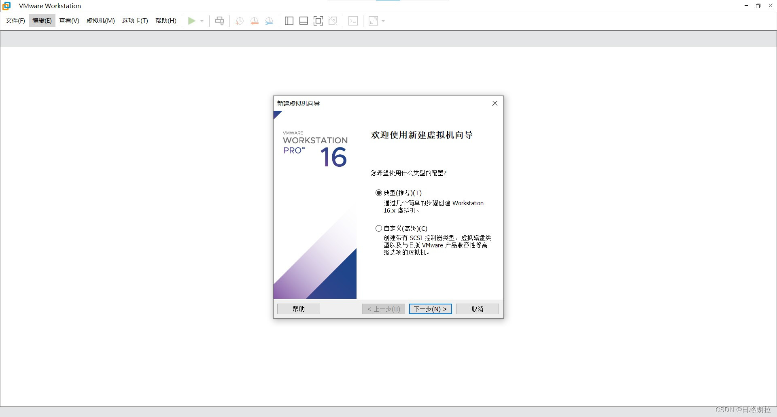Click the full screen mode icon

(x=318, y=21)
